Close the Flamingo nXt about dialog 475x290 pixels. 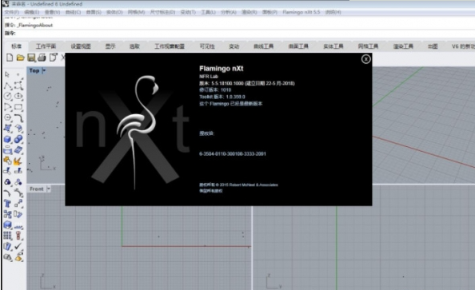point(365,59)
